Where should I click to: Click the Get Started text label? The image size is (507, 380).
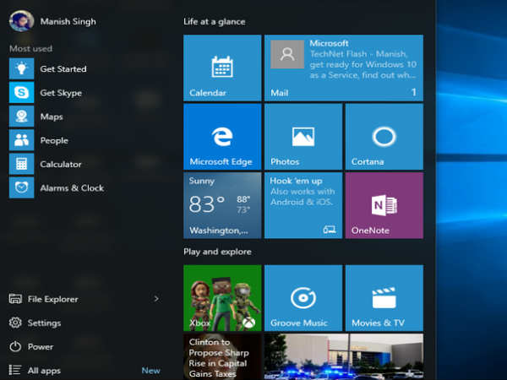coord(63,69)
